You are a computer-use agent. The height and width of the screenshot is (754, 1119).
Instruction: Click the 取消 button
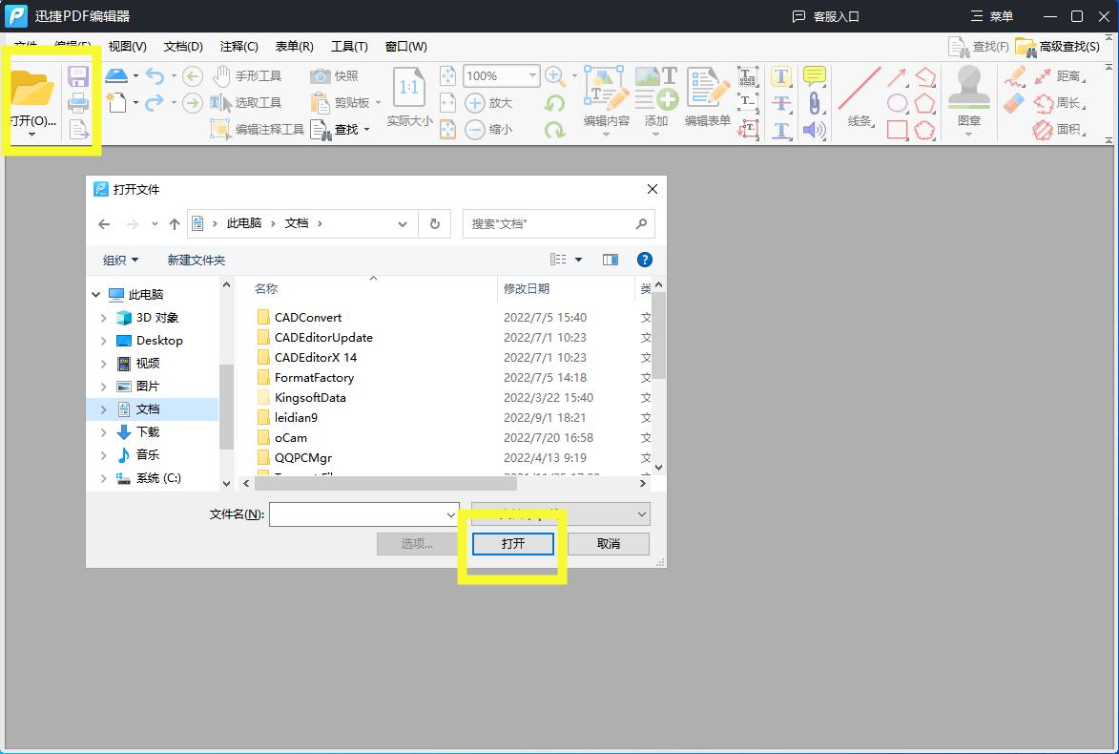click(x=609, y=543)
